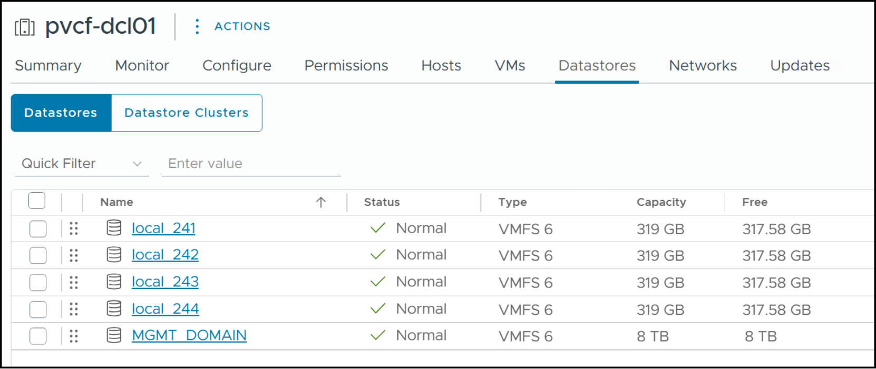
Task: Click the Normal status text for local_244
Action: [421, 309]
